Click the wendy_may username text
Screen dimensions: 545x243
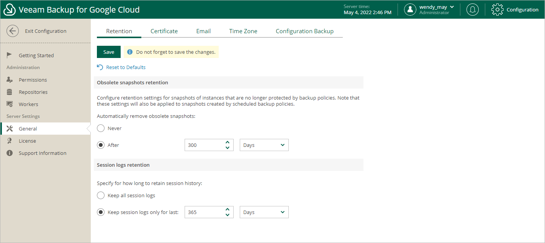point(433,7)
